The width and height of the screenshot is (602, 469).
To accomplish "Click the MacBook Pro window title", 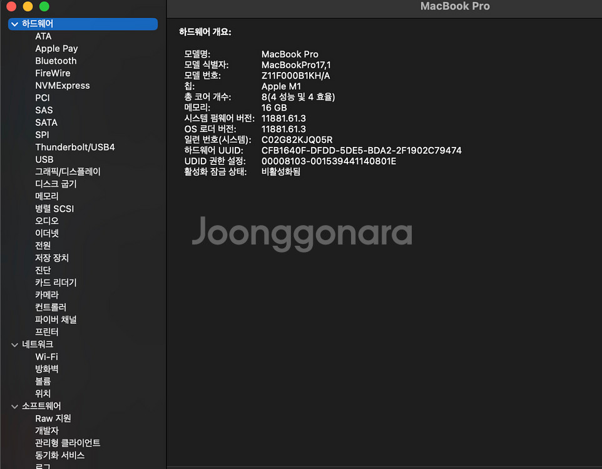I will [454, 6].
